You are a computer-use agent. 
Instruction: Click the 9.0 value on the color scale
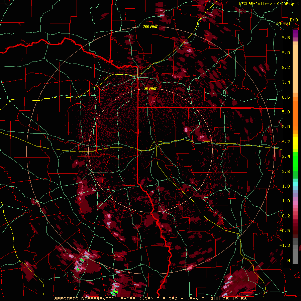[x=286, y=53]
